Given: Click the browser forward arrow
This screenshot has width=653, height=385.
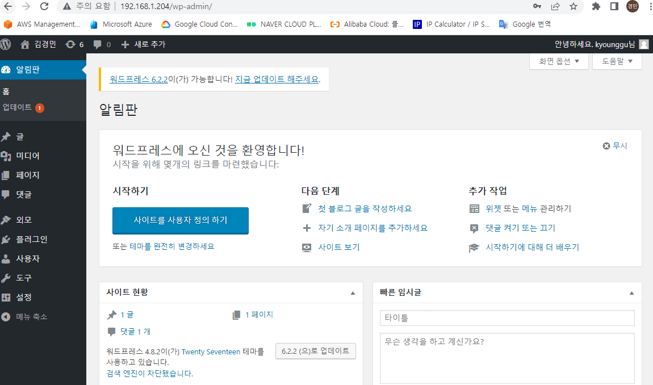Looking at the screenshot, I should click(x=26, y=6).
